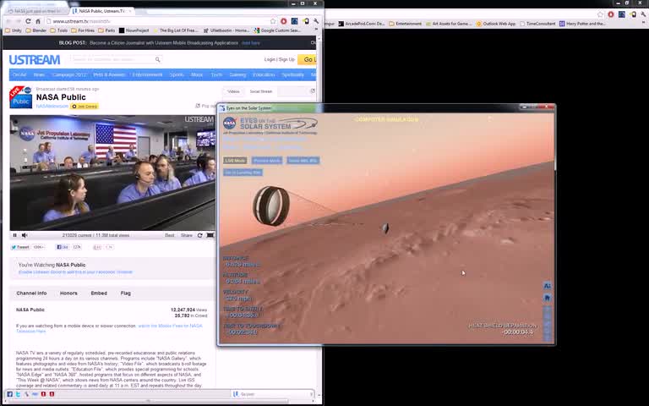The height and width of the screenshot is (406, 649).
Task: Select Gaming in Ustream navigation bar
Action: [237, 75]
